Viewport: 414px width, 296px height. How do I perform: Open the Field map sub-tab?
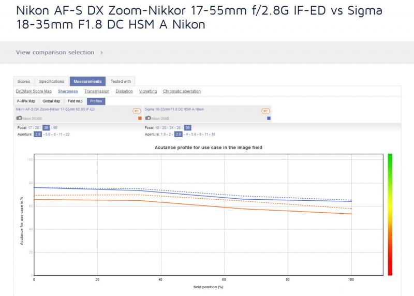point(75,101)
